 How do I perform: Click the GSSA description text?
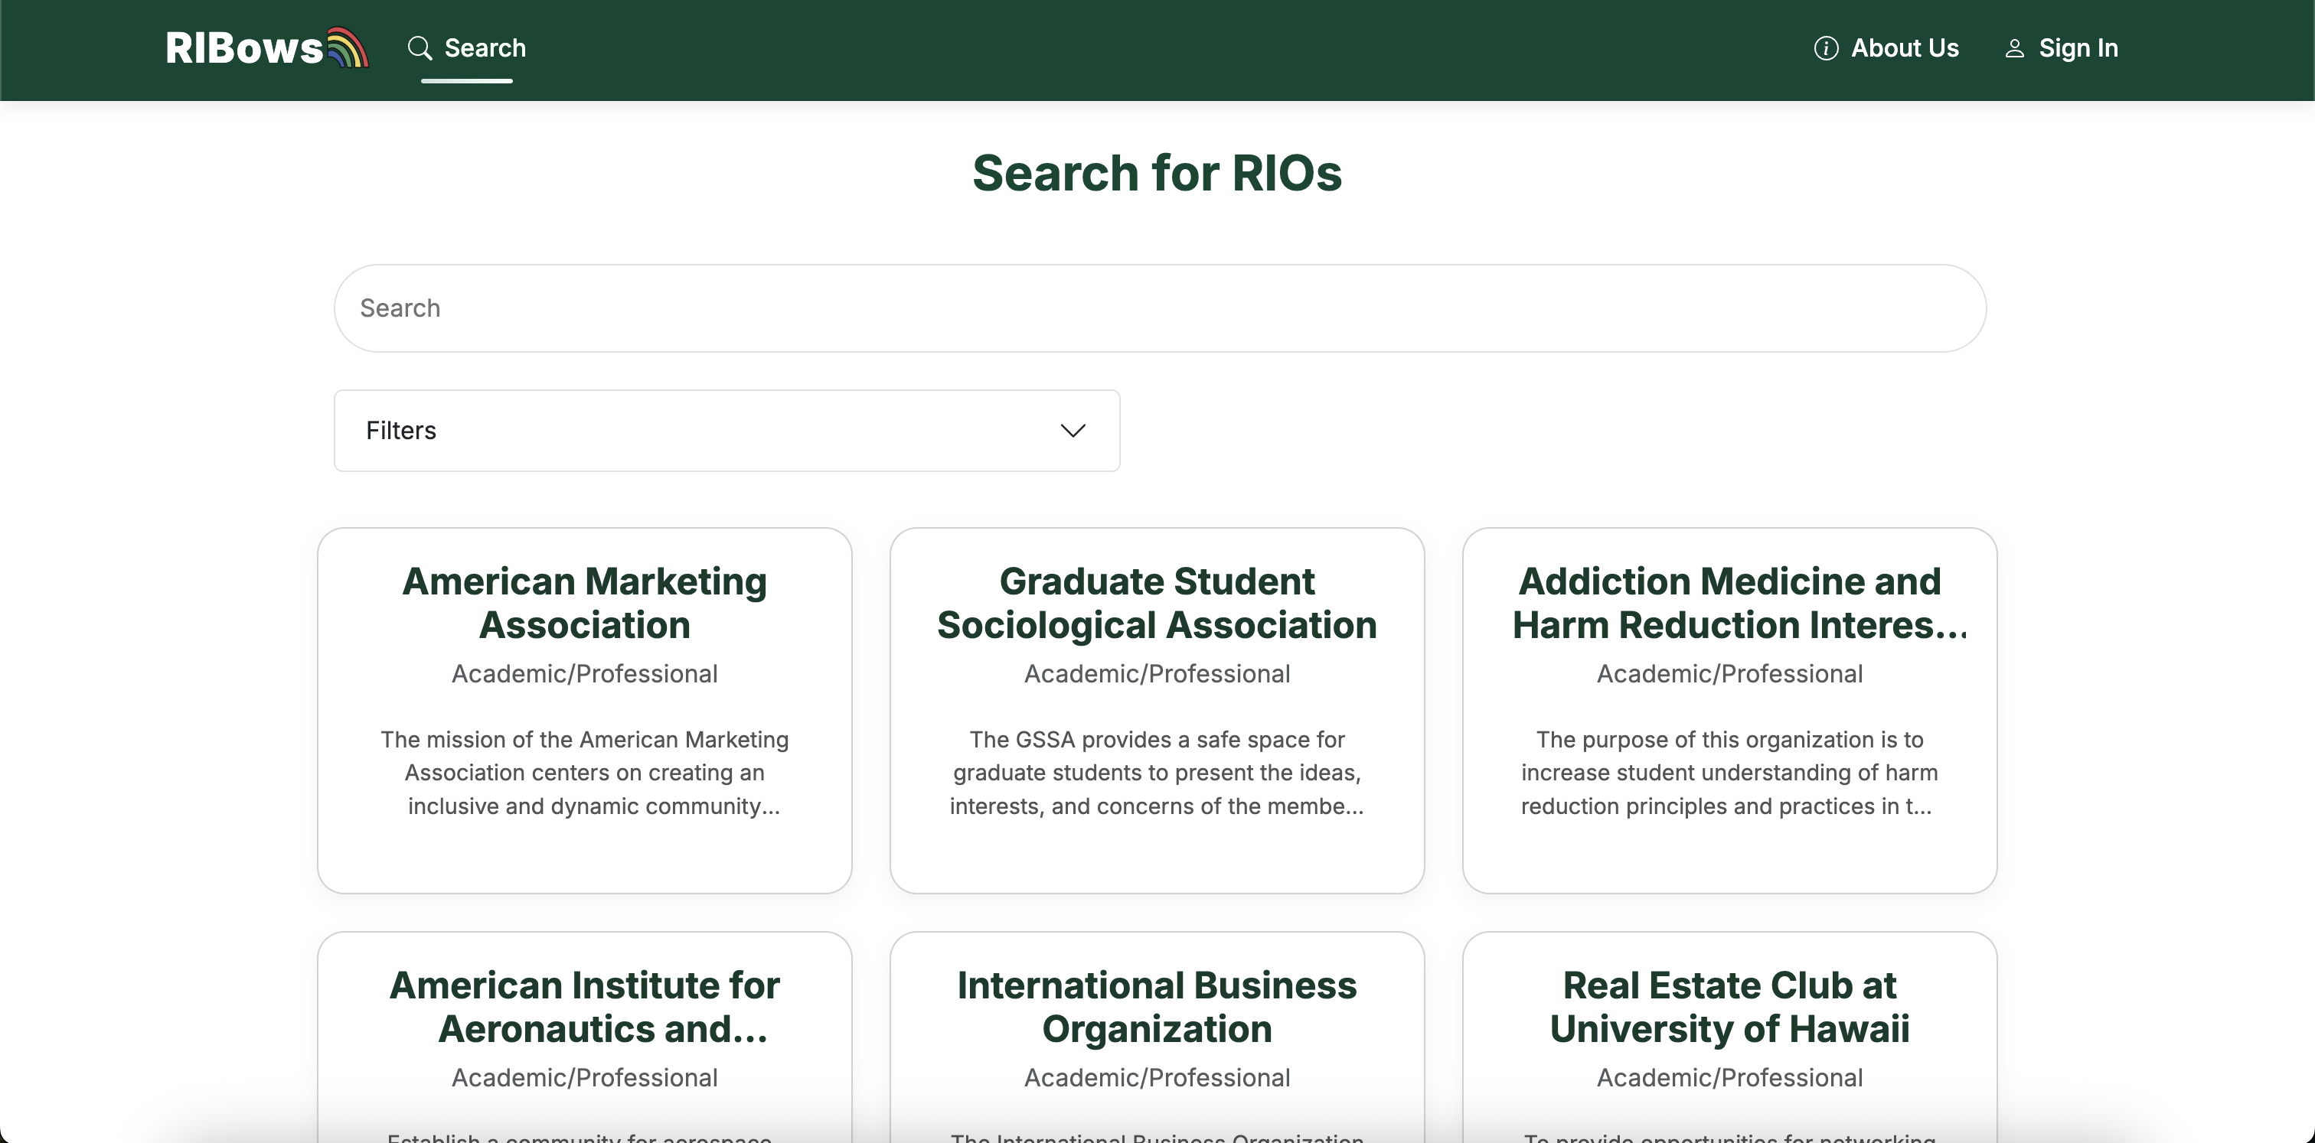click(1157, 772)
